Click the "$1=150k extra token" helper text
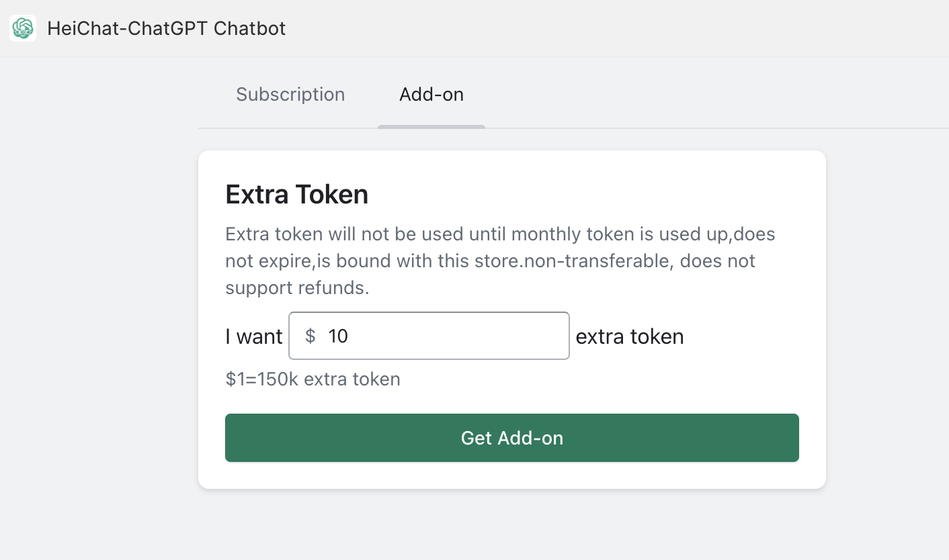This screenshot has height=560, width=949. pyautogui.click(x=313, y=379)
